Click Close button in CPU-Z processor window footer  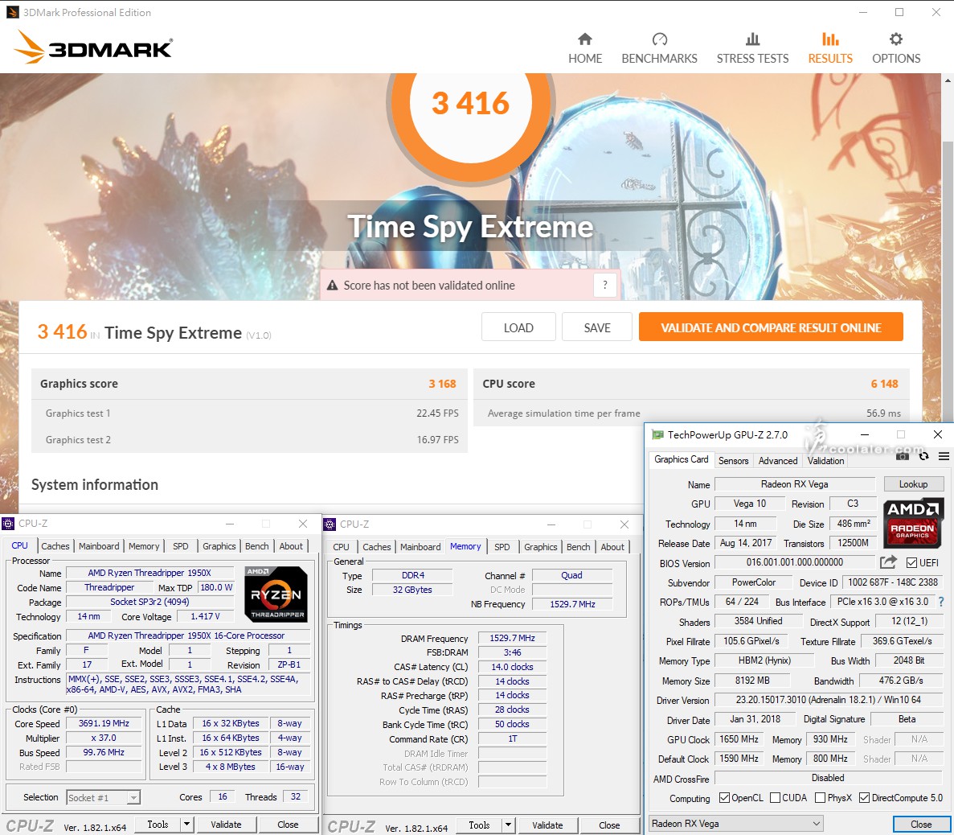[x=288, y=825]
